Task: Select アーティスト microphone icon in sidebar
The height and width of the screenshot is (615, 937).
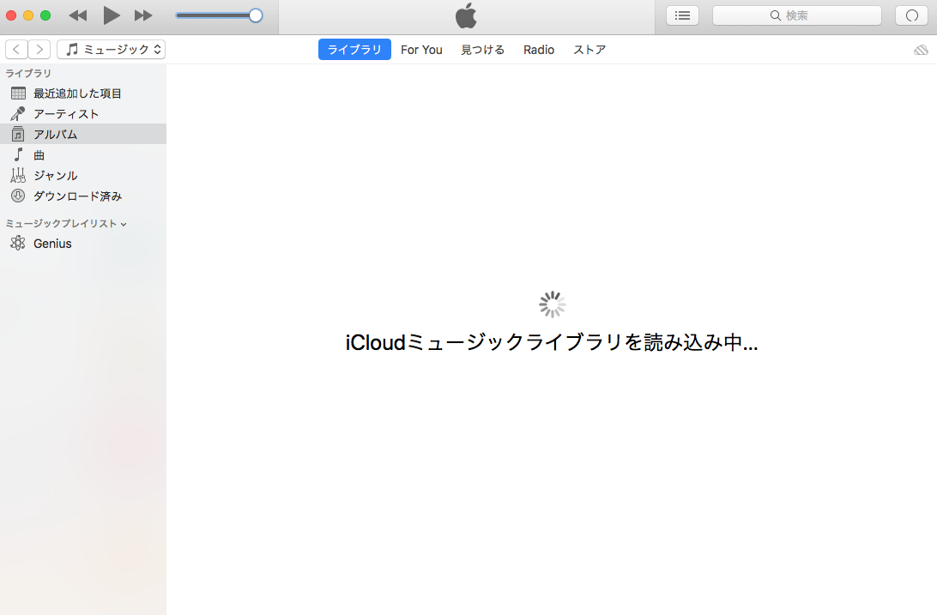Action: click(18, 113)
